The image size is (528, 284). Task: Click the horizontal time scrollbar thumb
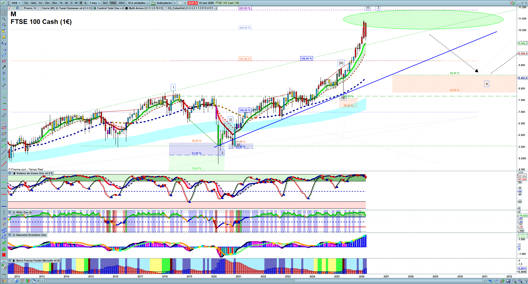pos(388,281)
